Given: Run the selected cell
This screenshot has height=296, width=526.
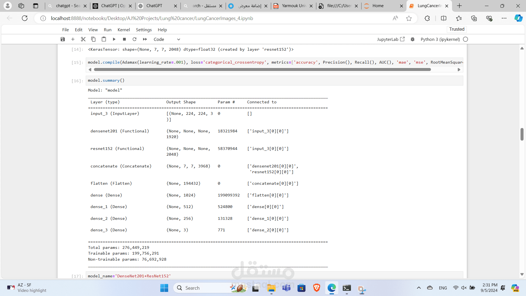Looking at the screenshot, I should coord(114,39).
